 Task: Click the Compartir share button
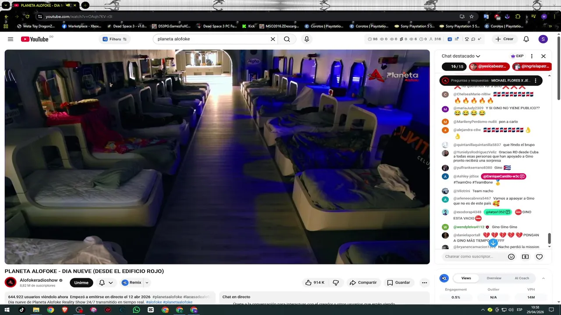[x=363, y=283]
